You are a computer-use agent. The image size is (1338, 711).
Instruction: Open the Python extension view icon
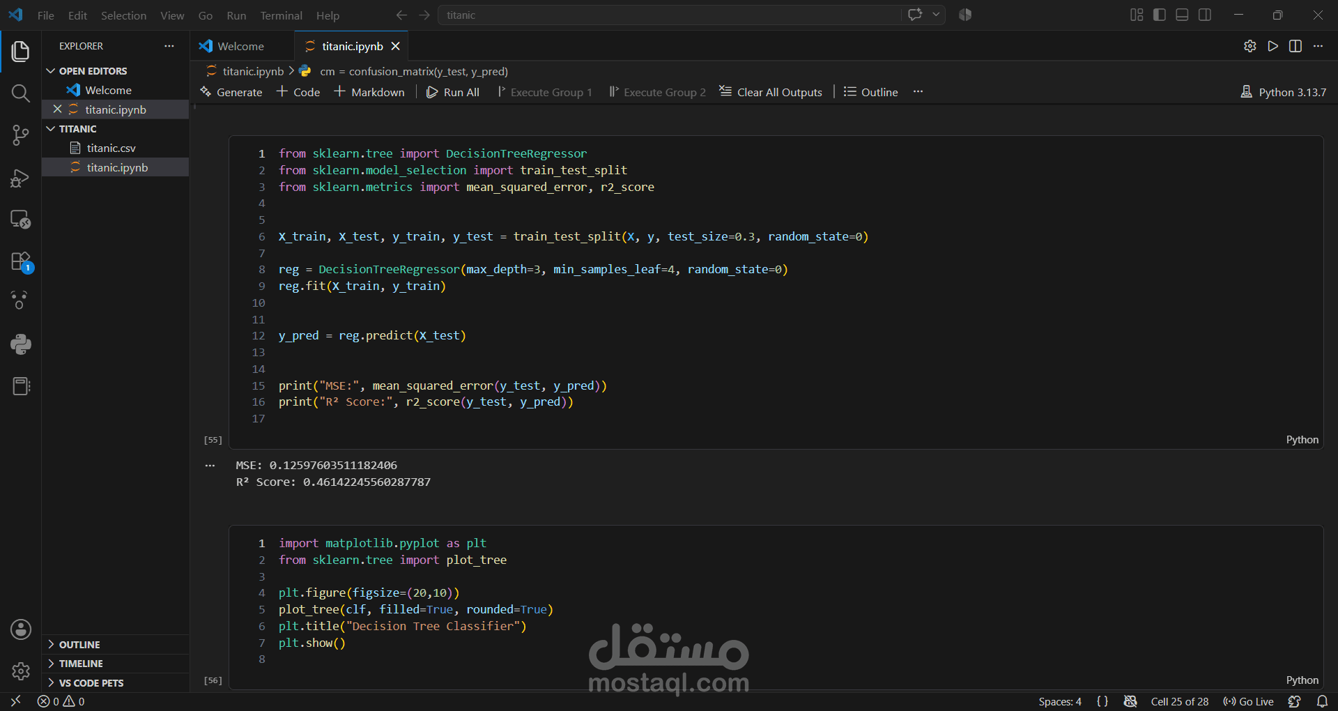pos(20,344)
